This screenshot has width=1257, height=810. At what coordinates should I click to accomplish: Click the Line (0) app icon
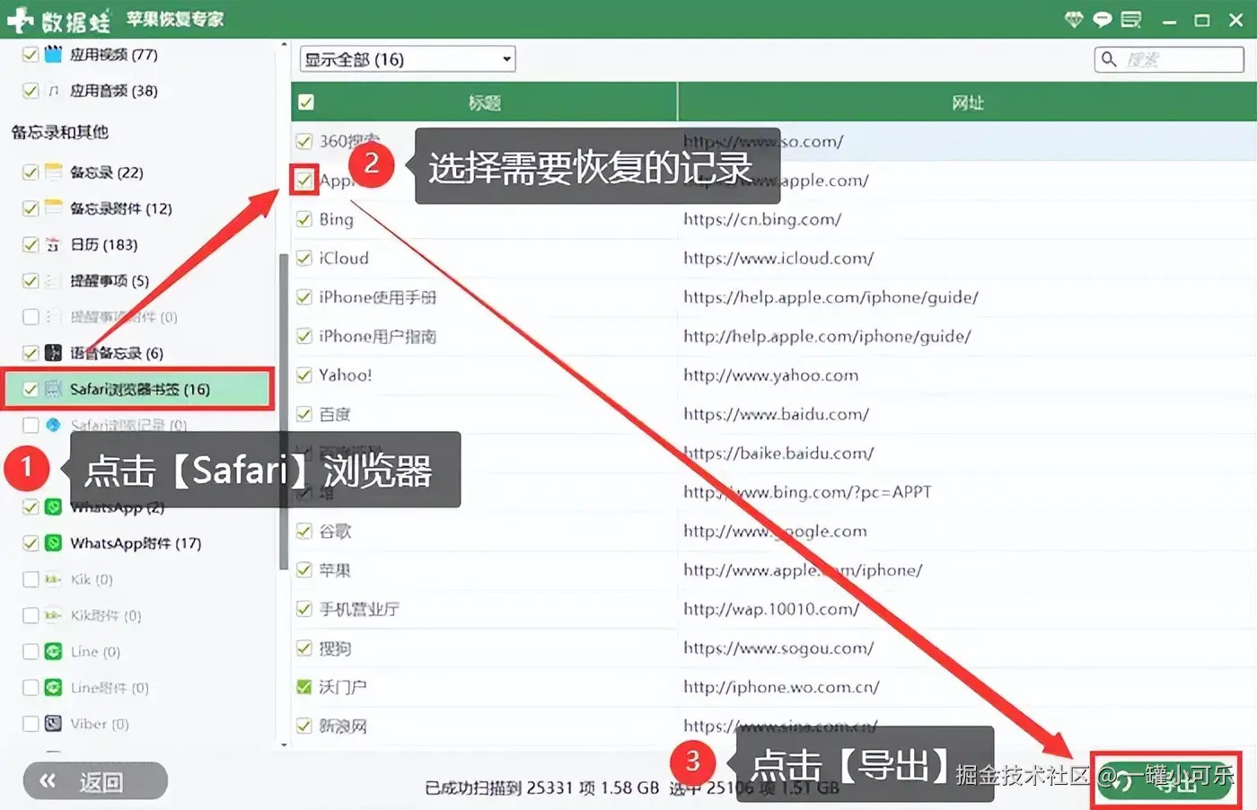point(53,651)
